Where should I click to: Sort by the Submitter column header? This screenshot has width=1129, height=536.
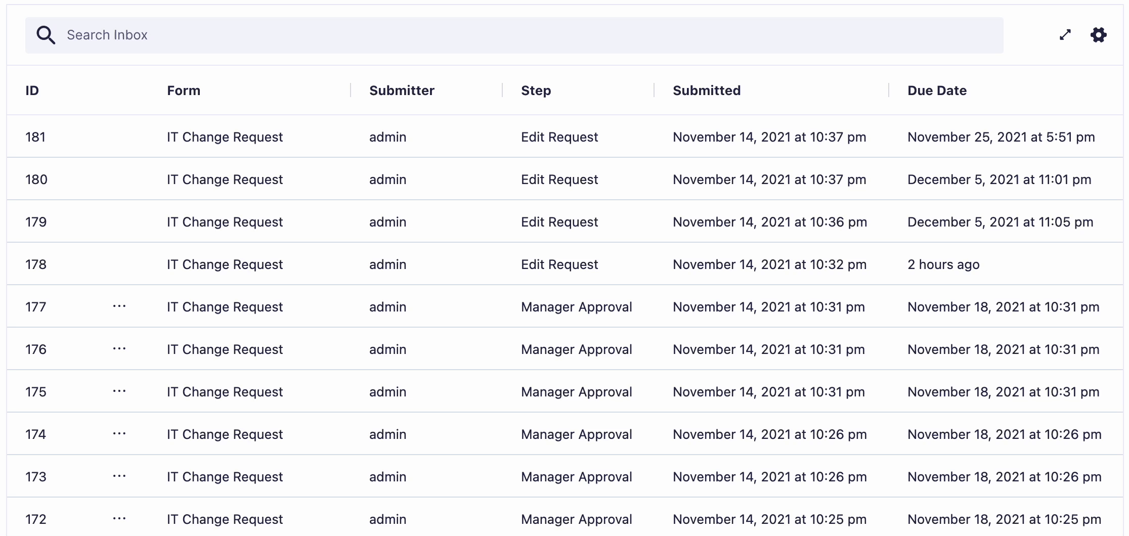pyautogui.click(x=402, y=91)
